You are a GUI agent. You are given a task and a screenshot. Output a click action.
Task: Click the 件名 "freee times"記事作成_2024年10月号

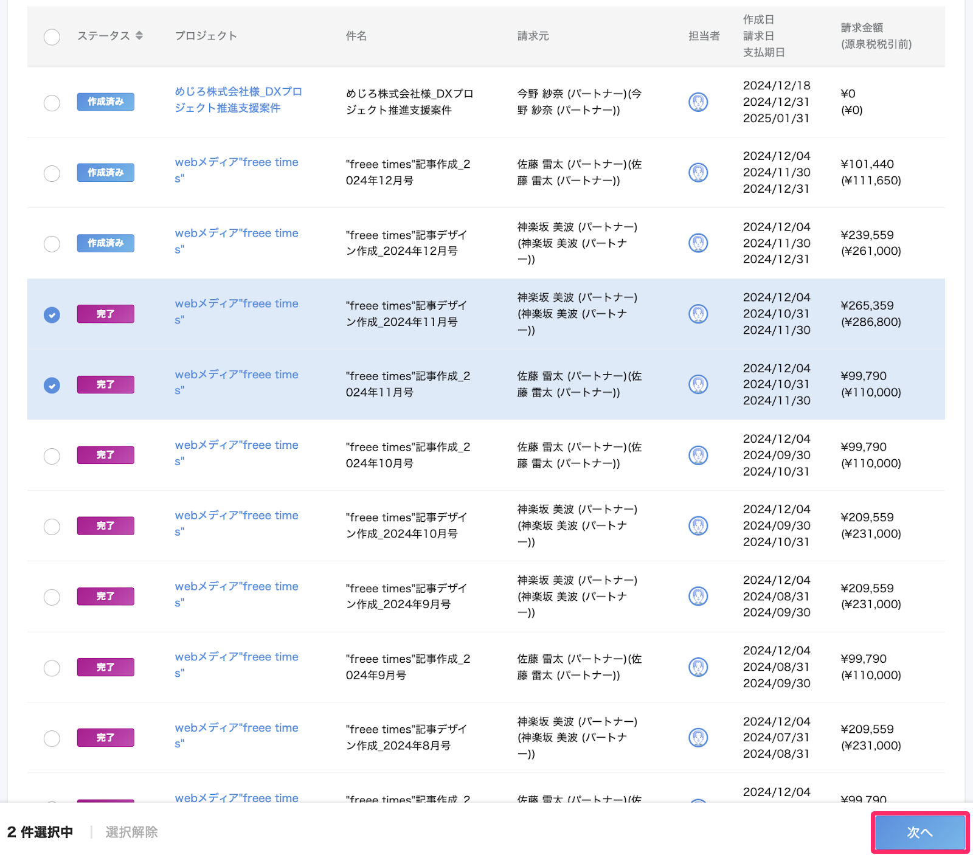point(408,455)
